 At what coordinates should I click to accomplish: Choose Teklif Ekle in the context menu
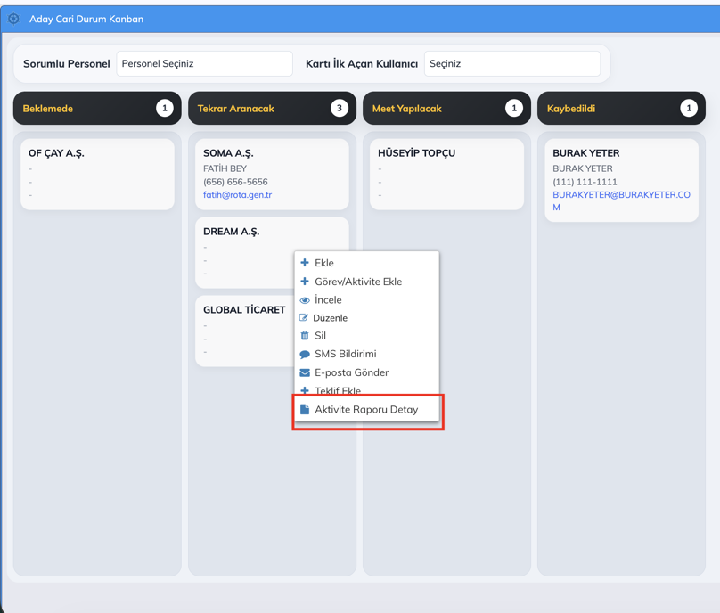337,390
